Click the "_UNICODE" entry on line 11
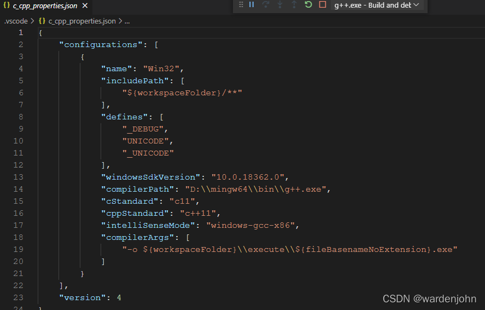 148,153
